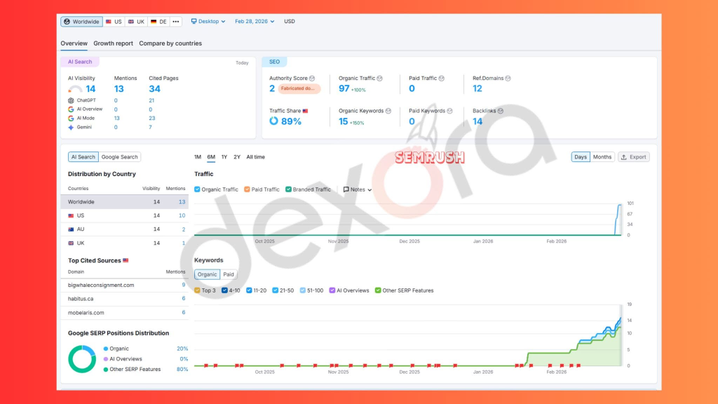Click the 12 Ref.Domains value

tap(477, 88)
